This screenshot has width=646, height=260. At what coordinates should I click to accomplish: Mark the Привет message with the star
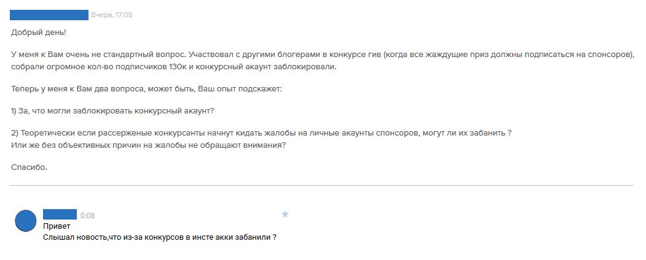pos(285,214)
